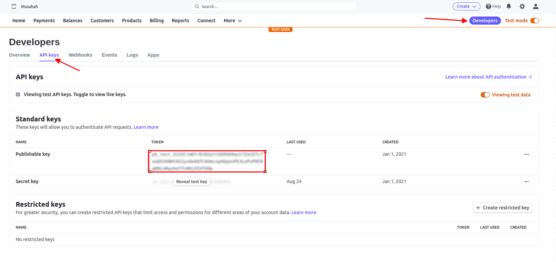Click the Musahah account store icon
556x262 pixels.
(x=14, y=6)
